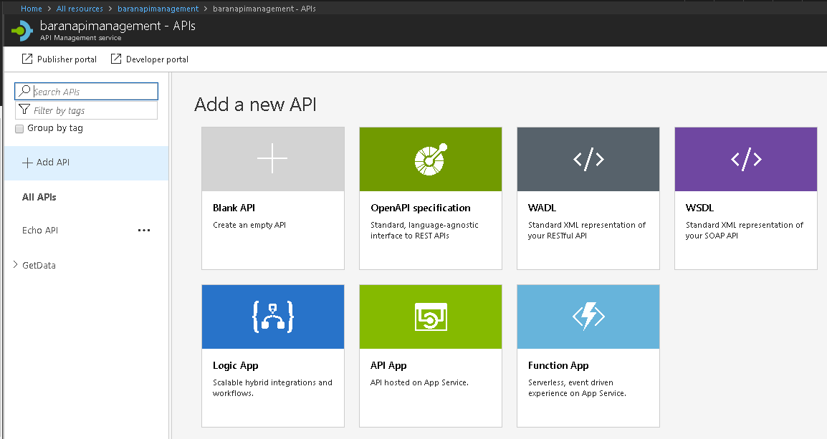Click the Logic App blue icon
The image size is (827, 439).
(273, 317)
